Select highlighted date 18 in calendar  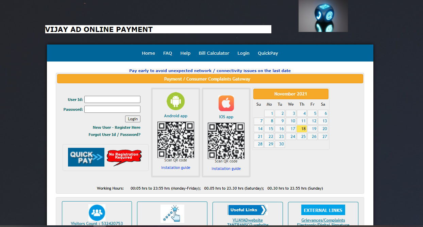click(302, 129)
